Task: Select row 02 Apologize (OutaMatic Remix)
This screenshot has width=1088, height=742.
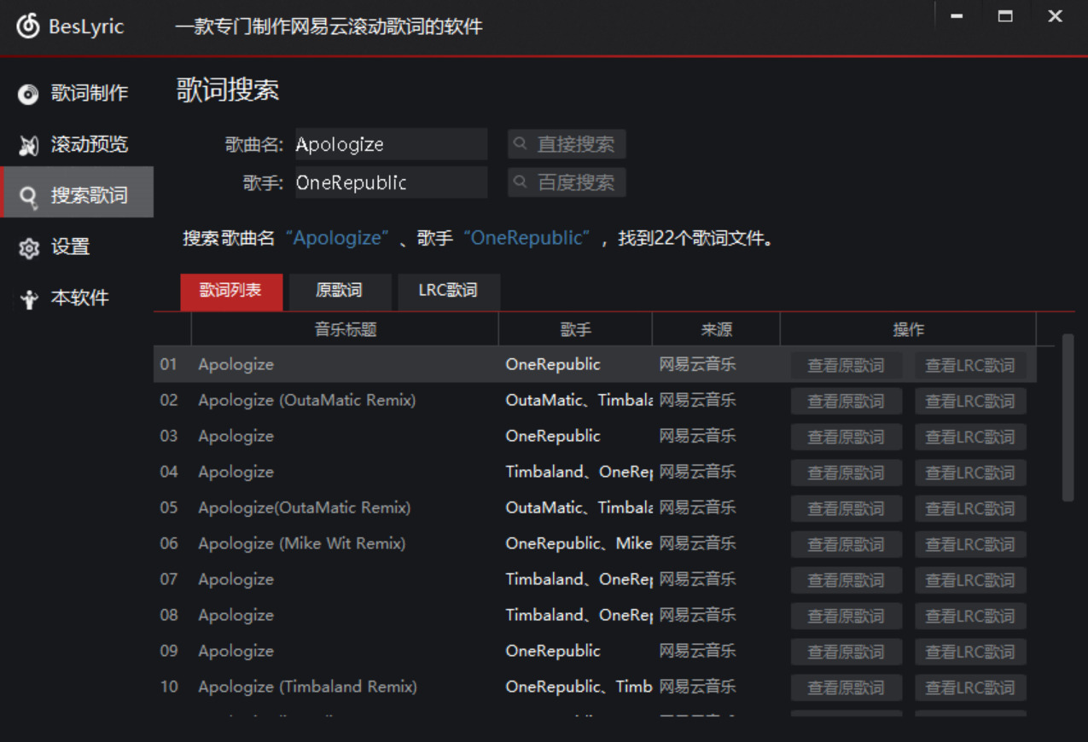Action: coord(307,400)
